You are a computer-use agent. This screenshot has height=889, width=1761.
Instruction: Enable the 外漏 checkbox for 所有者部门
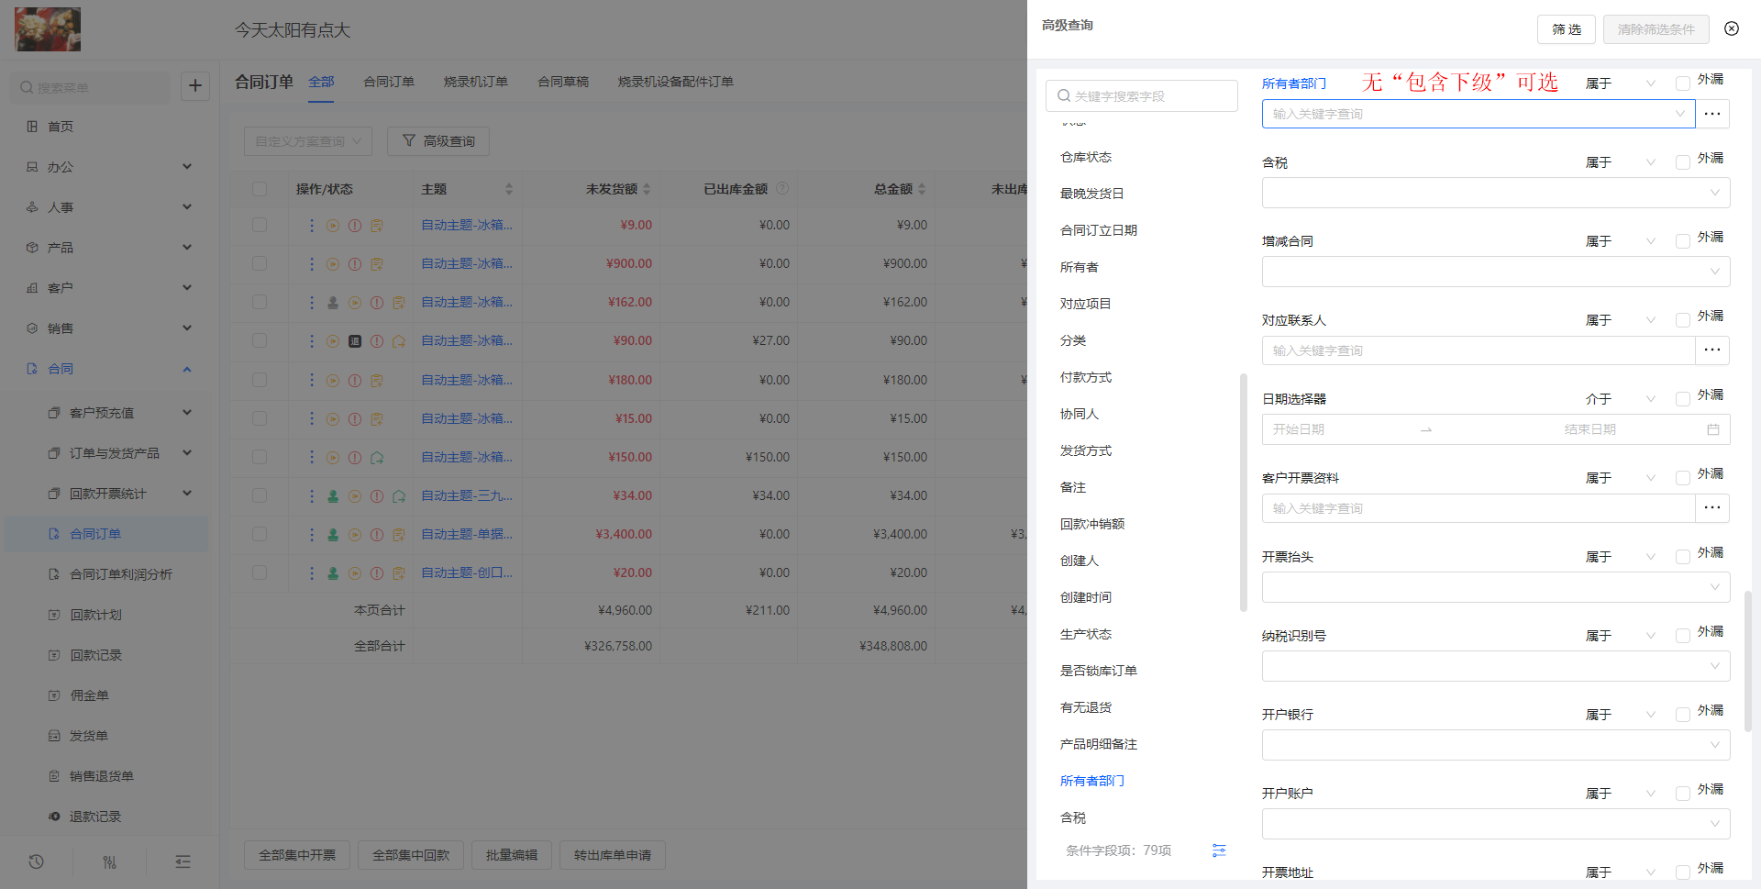(1682, 83)
